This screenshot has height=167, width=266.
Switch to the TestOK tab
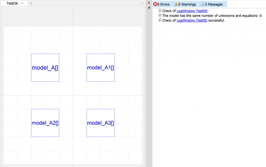[x=12, y=3]
